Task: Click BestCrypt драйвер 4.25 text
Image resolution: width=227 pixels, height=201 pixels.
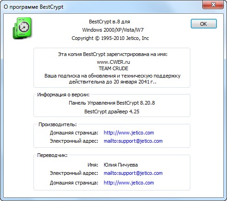Action: (x=112, y=112)
